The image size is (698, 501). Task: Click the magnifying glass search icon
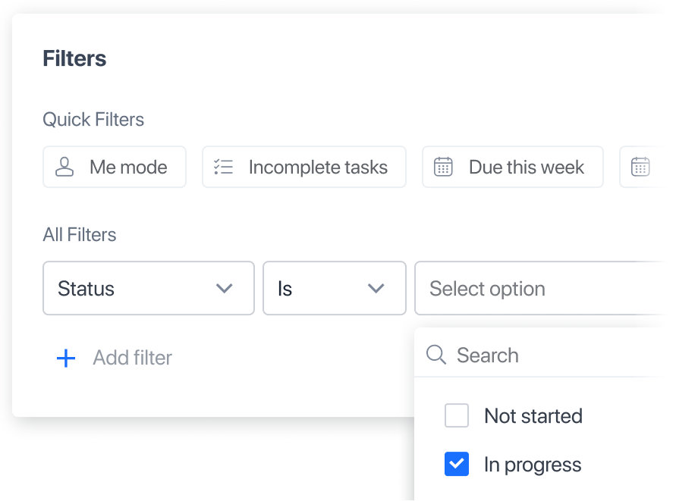point(435,355)
